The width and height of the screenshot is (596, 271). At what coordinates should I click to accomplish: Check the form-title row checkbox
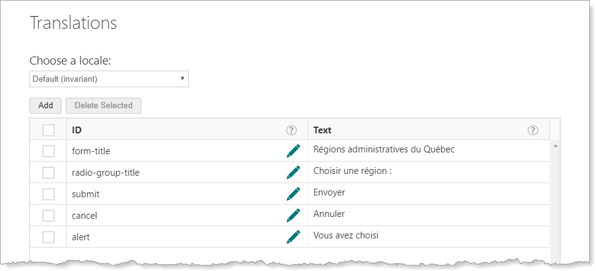coord(49,151)
